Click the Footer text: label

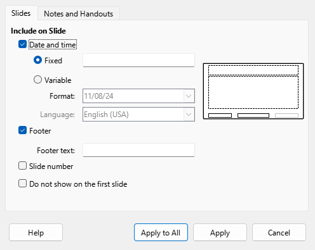tap(56, 151)
